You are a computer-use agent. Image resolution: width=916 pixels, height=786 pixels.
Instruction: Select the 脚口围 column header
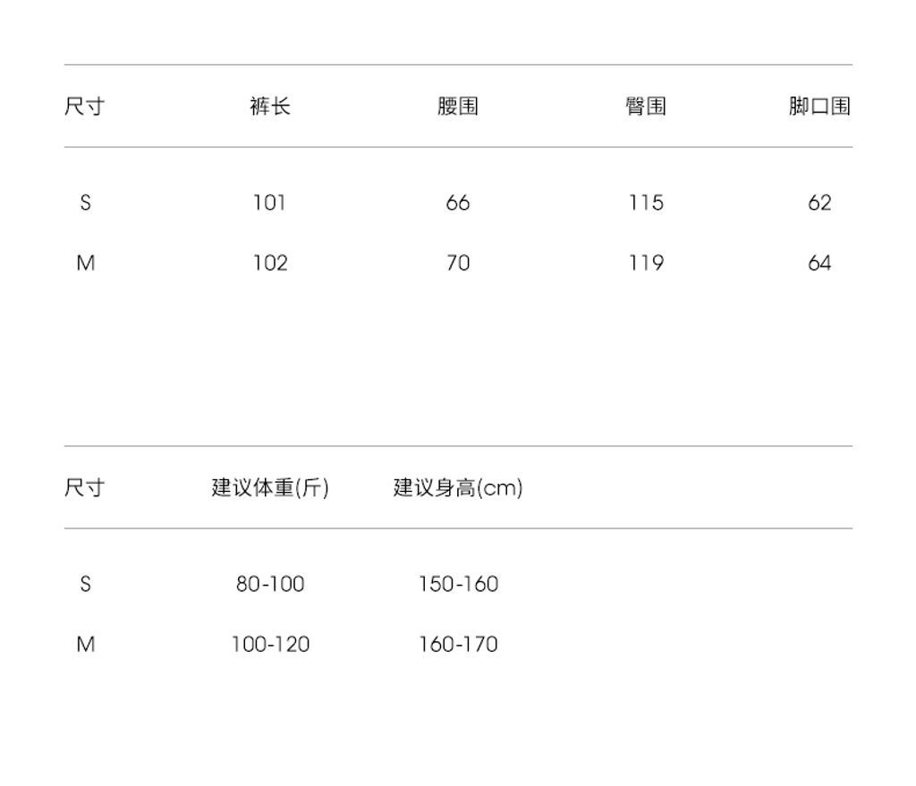pos(818,106)
